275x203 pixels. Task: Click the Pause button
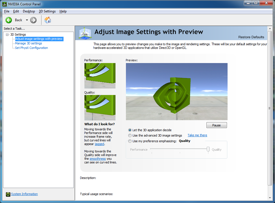(217, 125)
